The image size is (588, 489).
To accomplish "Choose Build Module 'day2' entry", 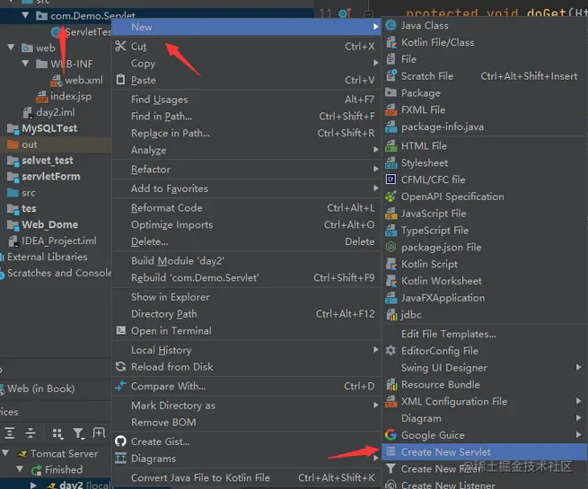I will (246, 261).
